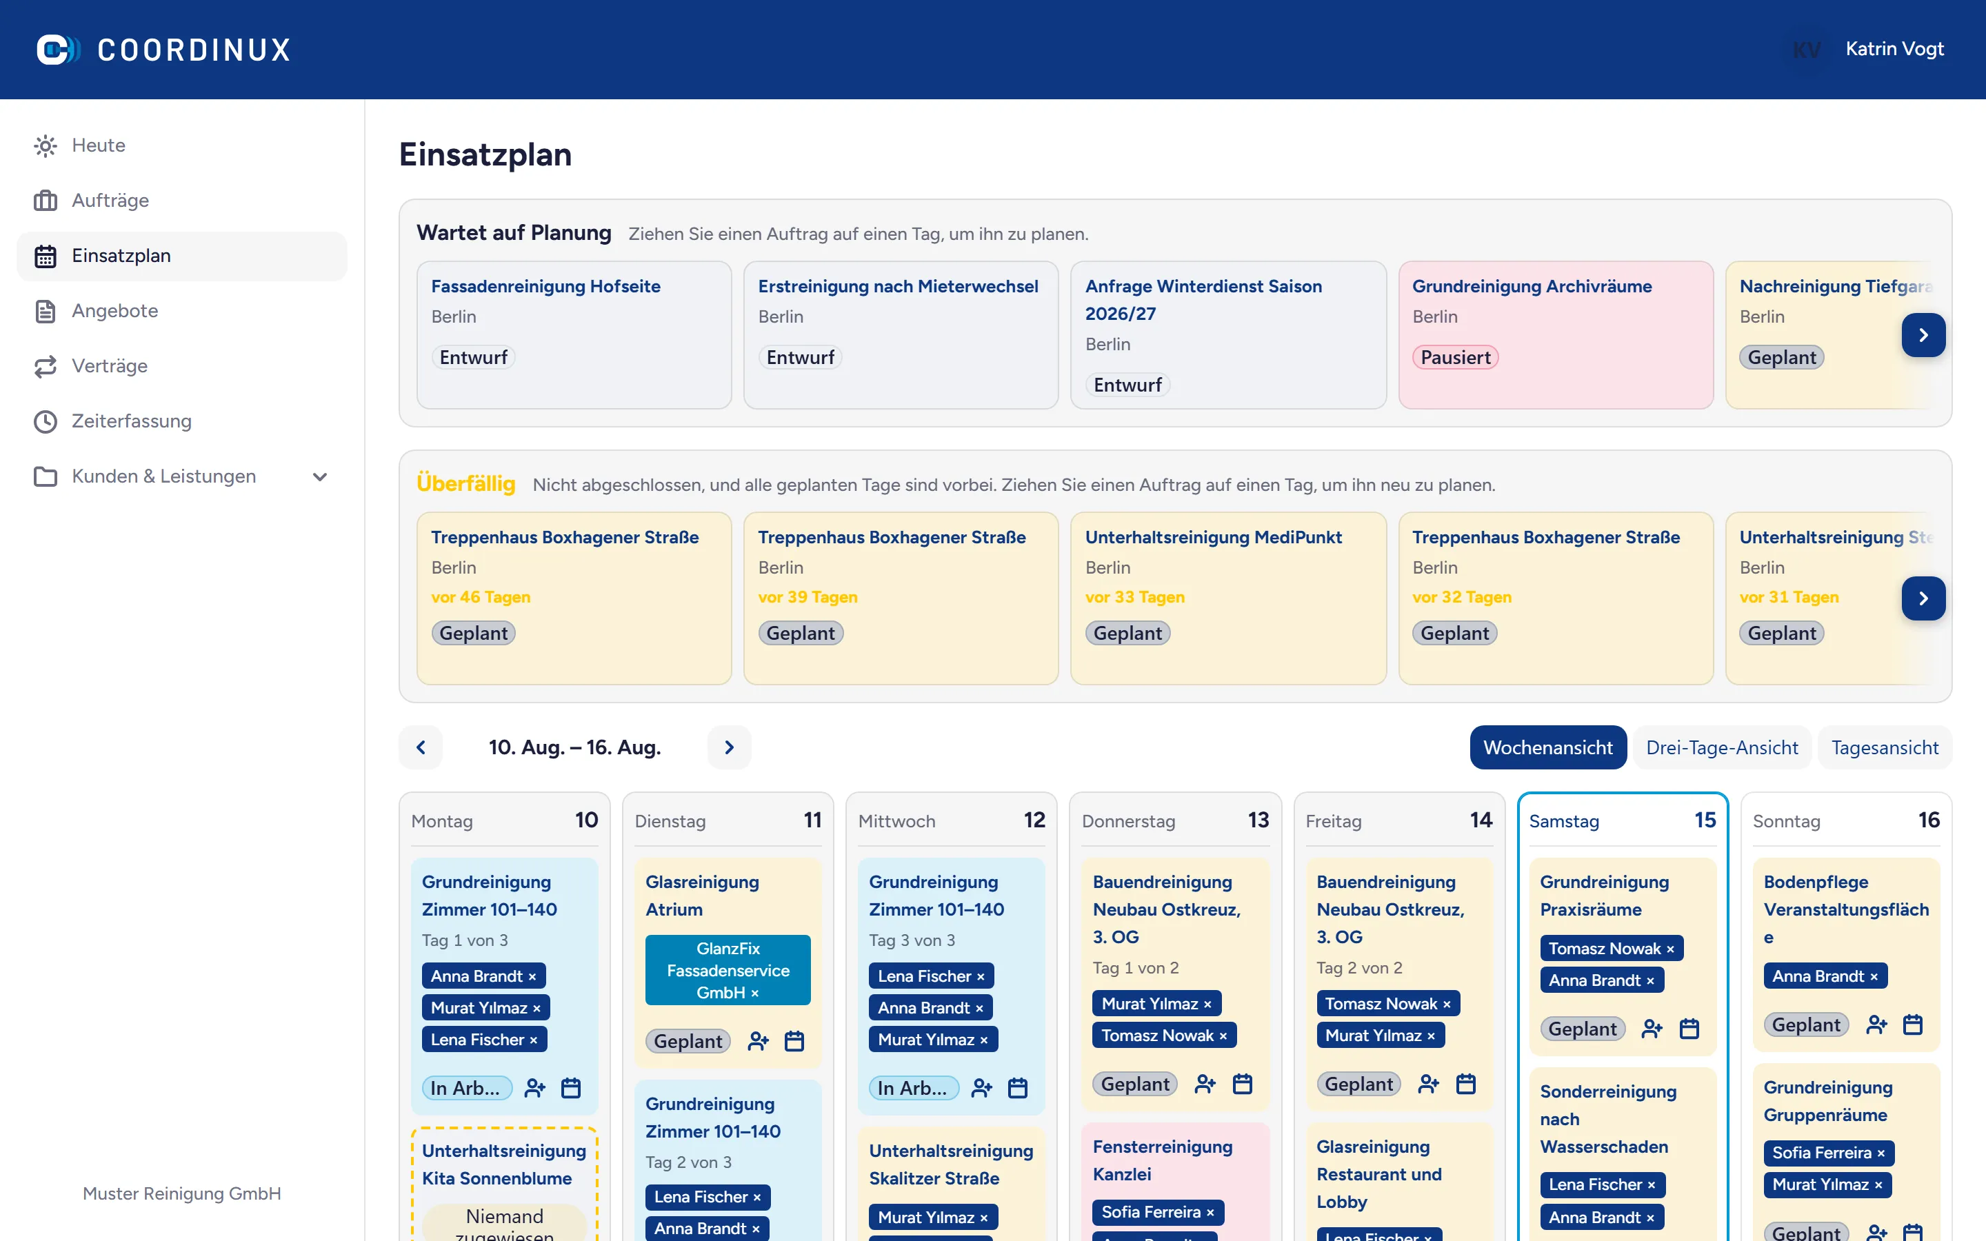Click the Einsatzplan calendar sidebar icon

pos(45,256)
